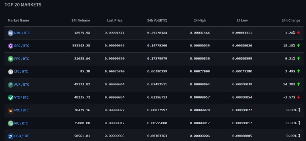Select AUR volume value 49123.82

pyautogui.click(x=82, y=84)
